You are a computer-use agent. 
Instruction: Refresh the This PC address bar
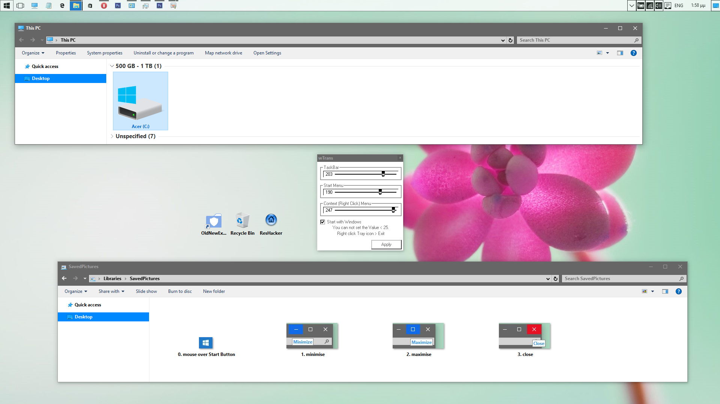tap(510, 40)
